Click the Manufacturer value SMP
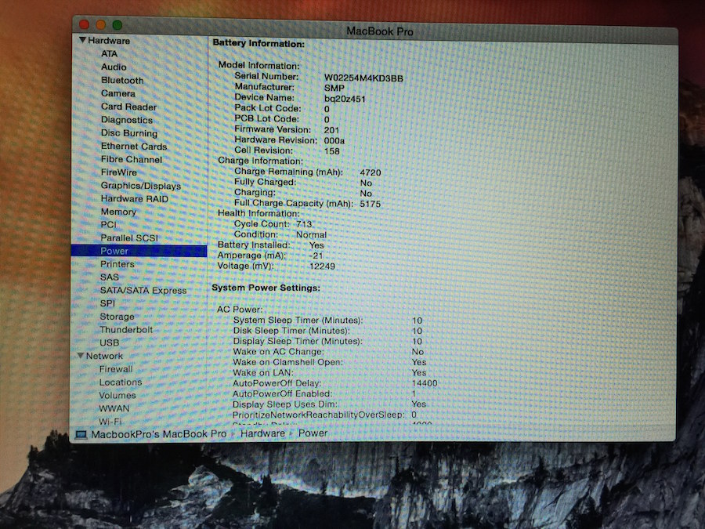The width and height of the screenshot is (705, 529). tap(334, 88)
